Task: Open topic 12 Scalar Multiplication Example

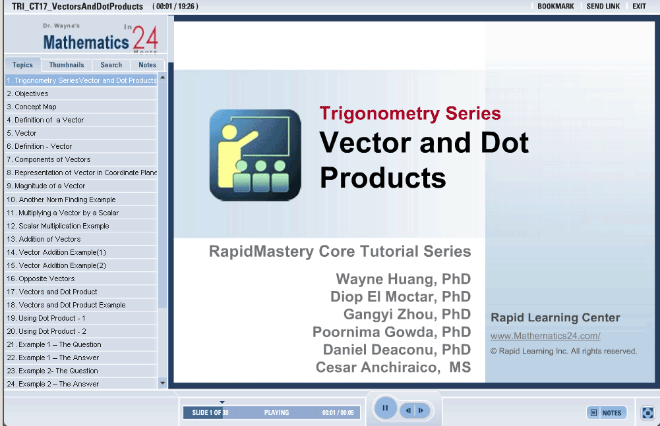Action: 81,226
